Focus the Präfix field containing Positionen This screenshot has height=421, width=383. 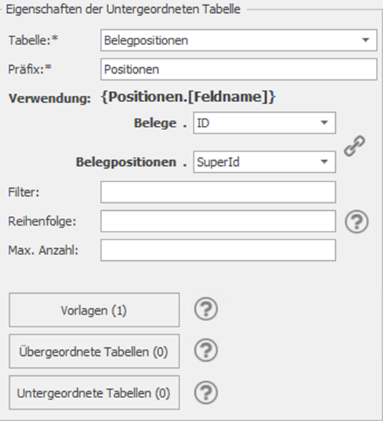pyautogui.click(x=239, y=69)
